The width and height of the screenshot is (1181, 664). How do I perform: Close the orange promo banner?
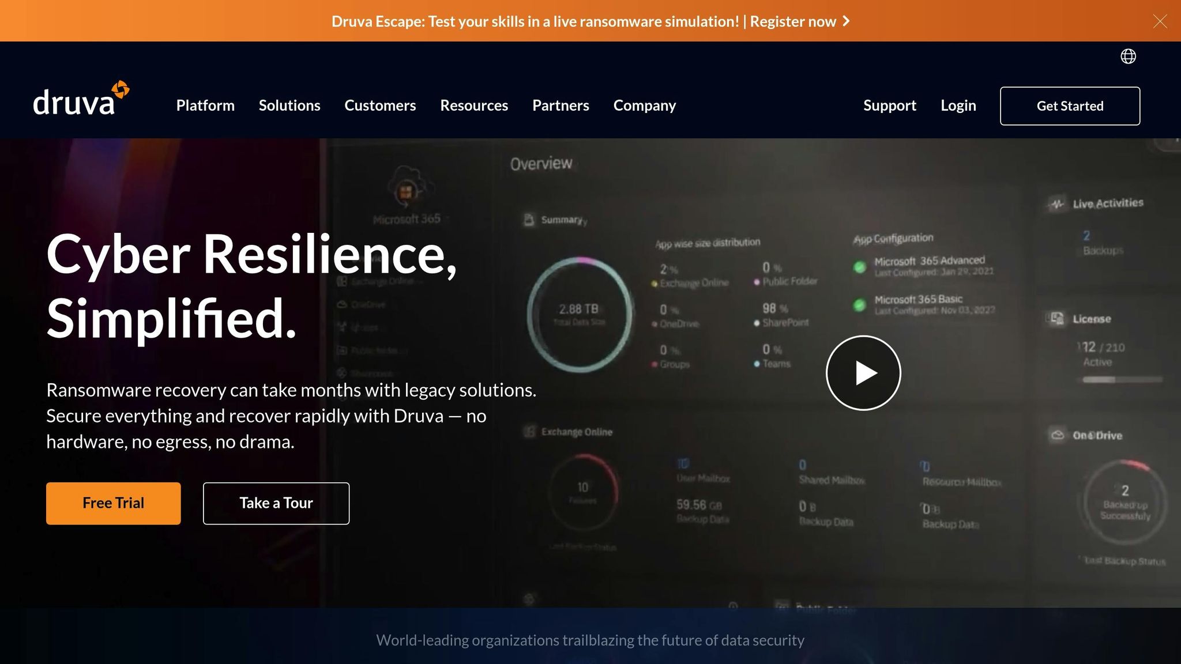(x=1160, y=21)
